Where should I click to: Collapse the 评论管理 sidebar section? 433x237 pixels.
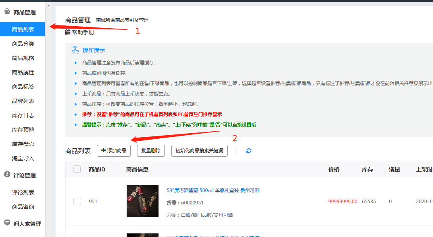click(24, 175)
